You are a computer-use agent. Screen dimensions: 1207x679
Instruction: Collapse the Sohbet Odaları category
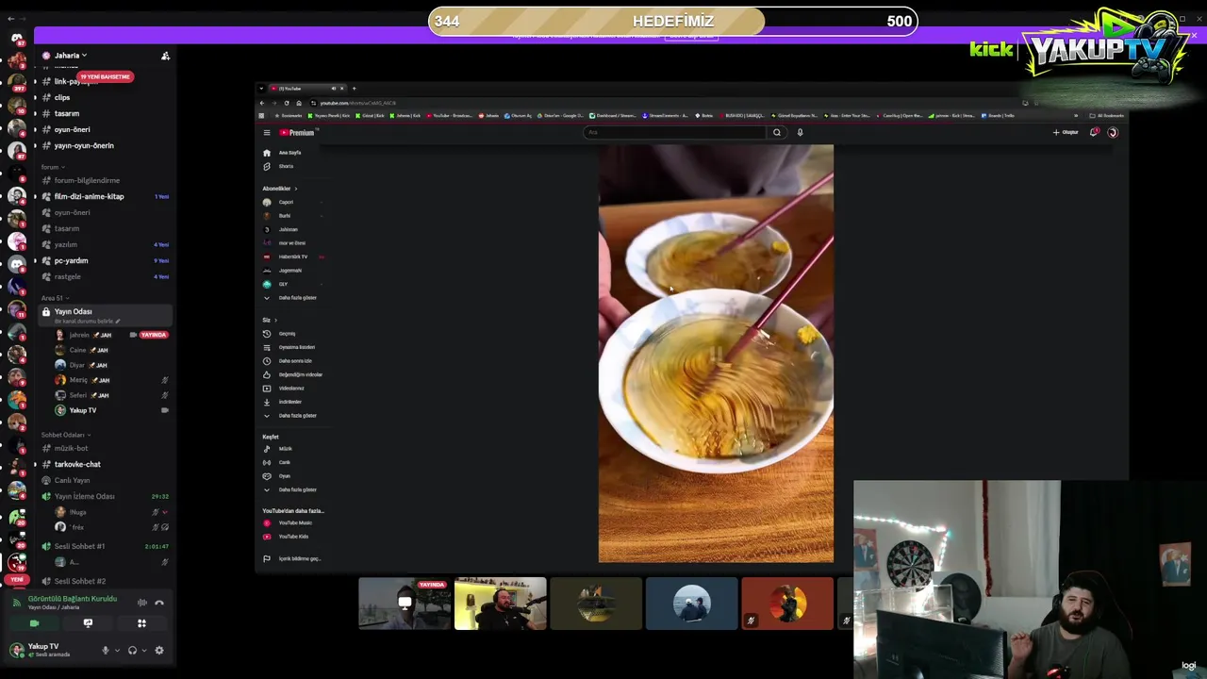pyautogui.click(x=65, y=435)
